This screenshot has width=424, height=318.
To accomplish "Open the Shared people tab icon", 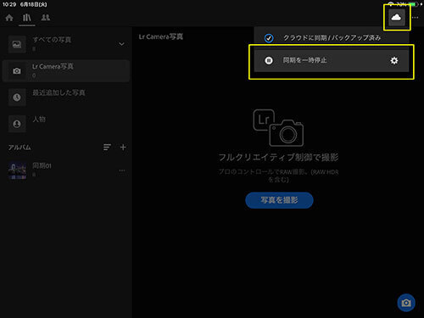I will click(46, 18).
